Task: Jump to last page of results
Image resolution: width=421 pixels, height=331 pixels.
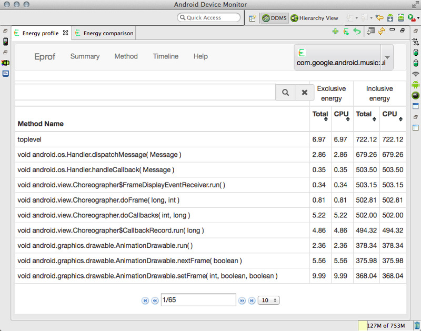Action: click(x=252, y=300)
